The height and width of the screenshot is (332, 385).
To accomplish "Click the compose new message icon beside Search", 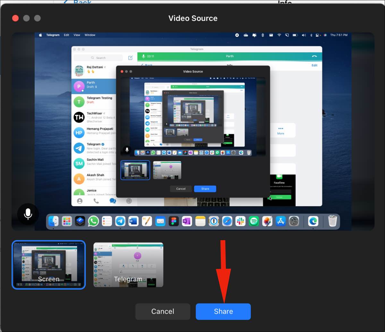I will click(x=130, y=58).
